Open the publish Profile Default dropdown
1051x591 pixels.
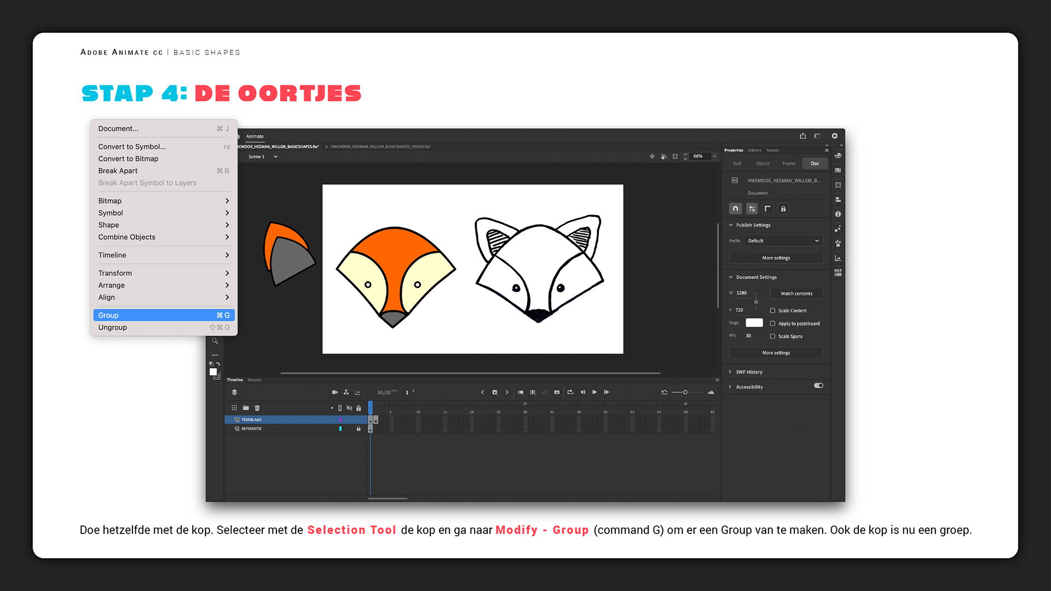(783, 241)
